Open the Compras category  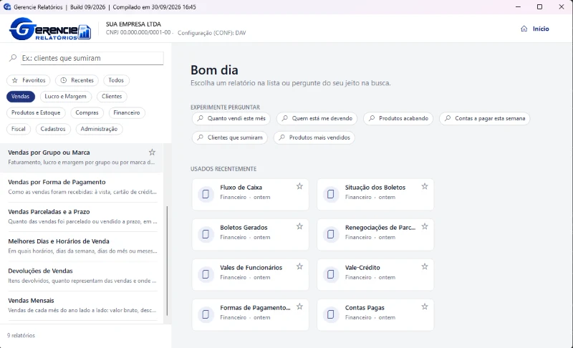click(x=87, y=113)
